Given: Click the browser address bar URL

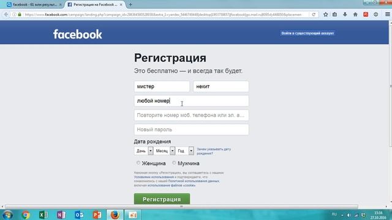Looking at the screenshot, I should click(x=163, y=15).
